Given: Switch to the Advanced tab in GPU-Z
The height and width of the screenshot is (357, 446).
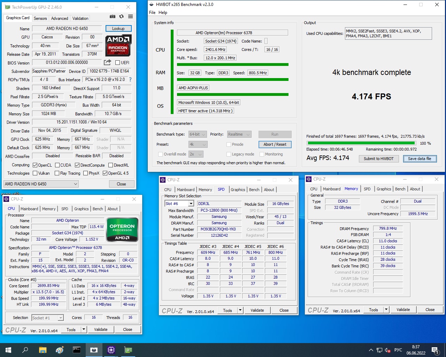Looking at the screenshot, I should pos(60,18).
